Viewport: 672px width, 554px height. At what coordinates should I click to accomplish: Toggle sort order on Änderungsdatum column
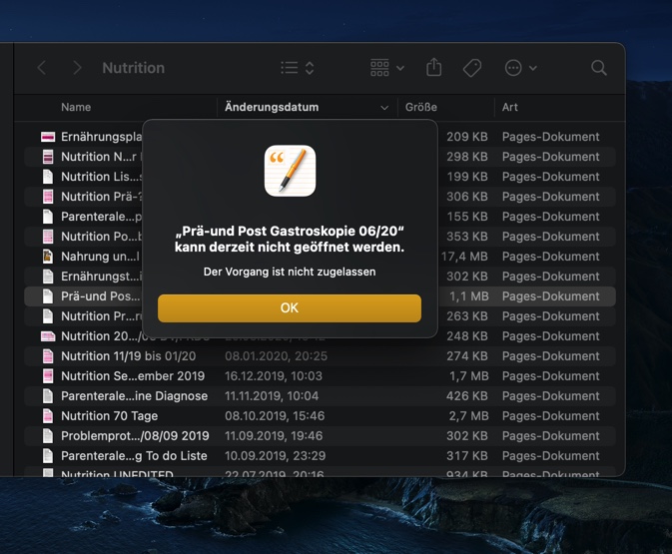point(306,107)
